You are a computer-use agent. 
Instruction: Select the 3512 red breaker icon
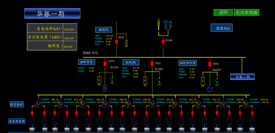point(152,64)
